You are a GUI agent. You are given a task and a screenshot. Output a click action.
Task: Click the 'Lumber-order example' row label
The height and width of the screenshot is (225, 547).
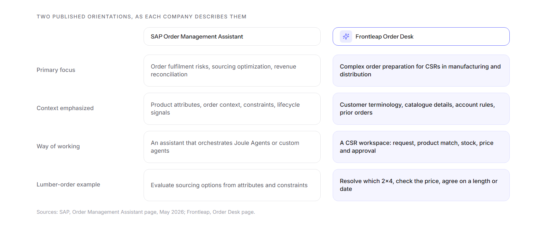coord(68,184)
